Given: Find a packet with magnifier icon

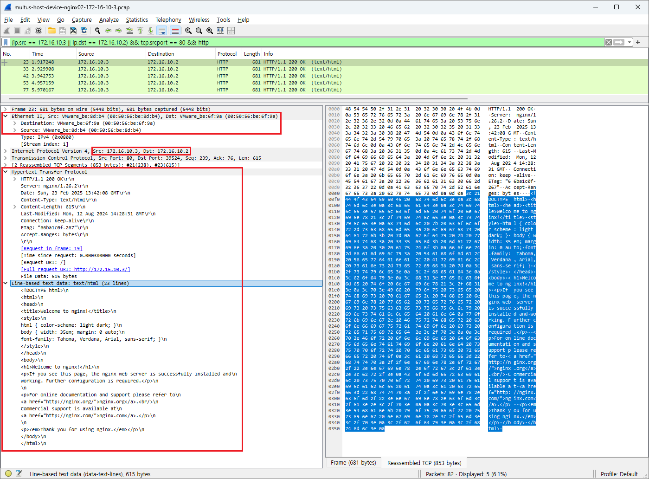Looking at the screenshot, I should click(x=97, y=31).
